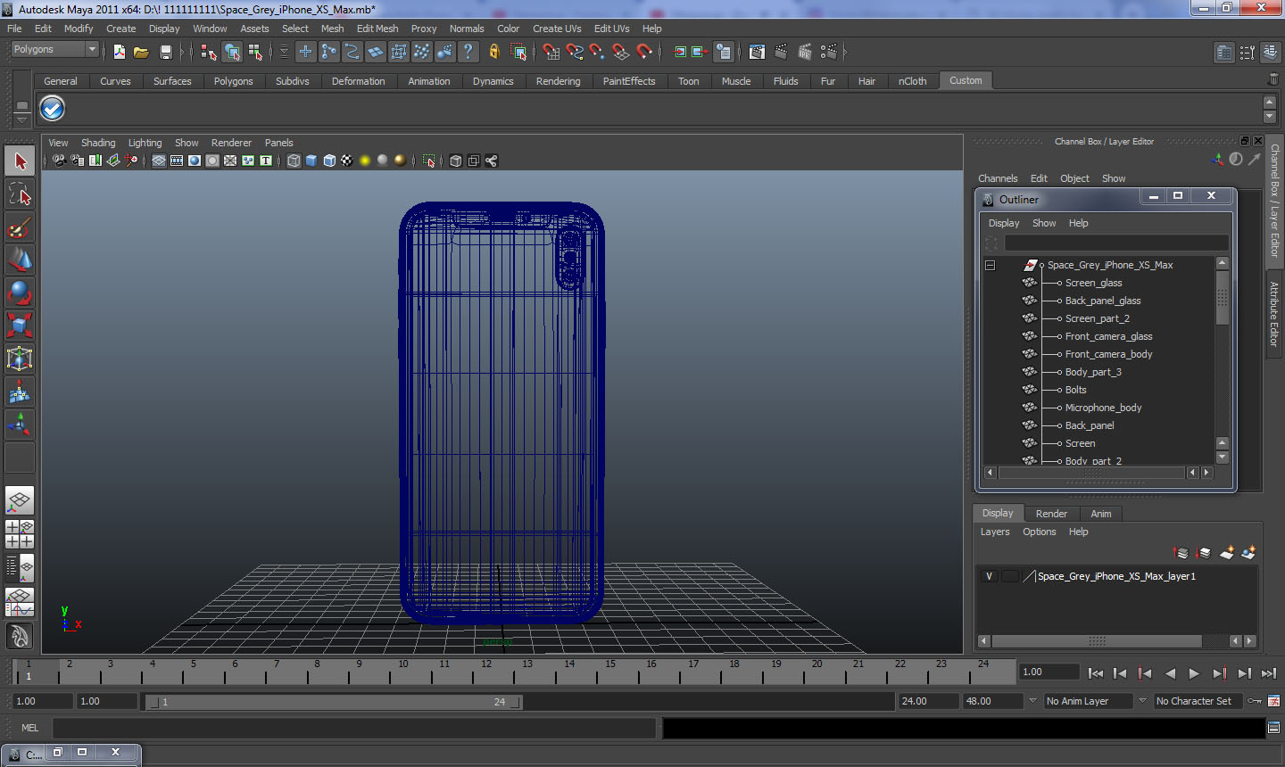Toggle the lock selection padlock icon
This screenshot has width=1285, height=767.
[x=494, y=52]
